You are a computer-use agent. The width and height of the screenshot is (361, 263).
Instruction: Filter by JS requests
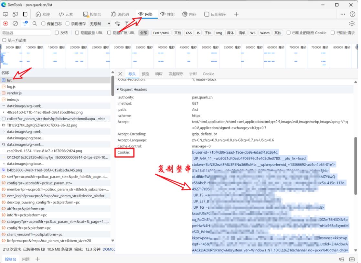198,33
